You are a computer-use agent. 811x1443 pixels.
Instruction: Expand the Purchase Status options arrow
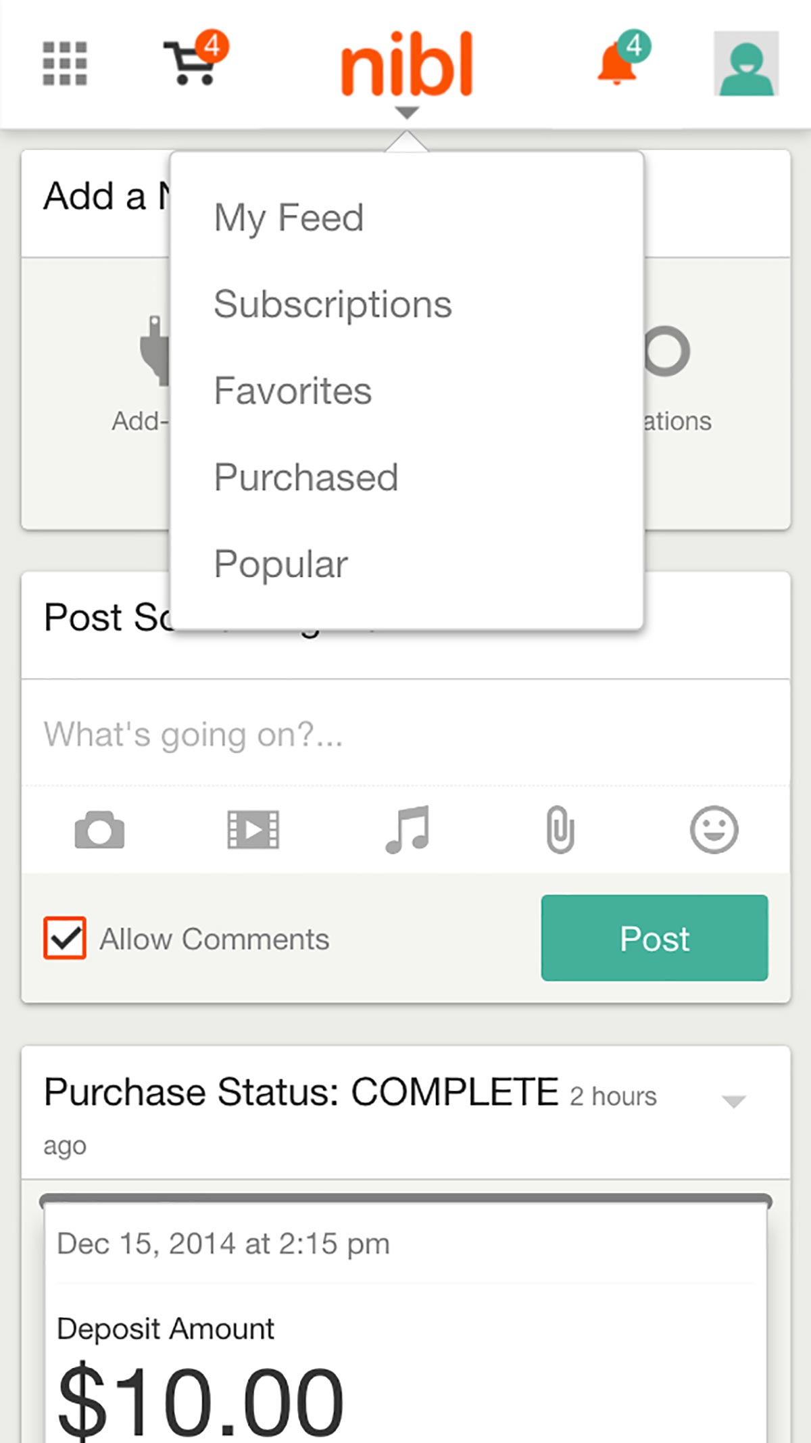733,1102
